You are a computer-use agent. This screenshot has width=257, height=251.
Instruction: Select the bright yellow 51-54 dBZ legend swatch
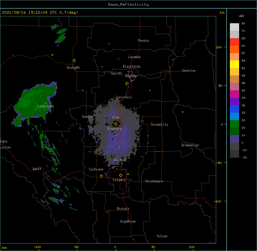(234, 64)
